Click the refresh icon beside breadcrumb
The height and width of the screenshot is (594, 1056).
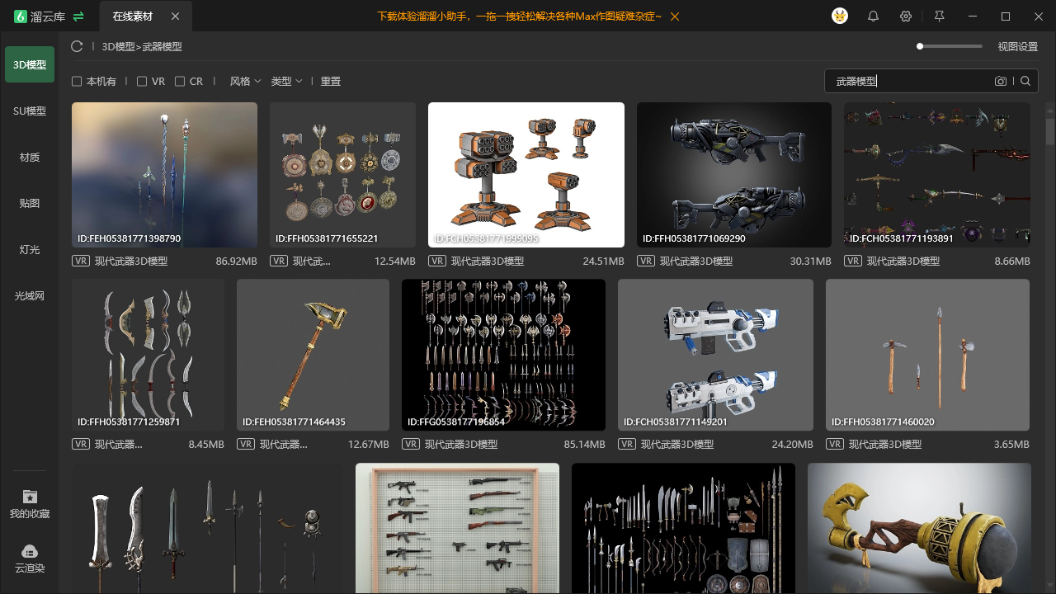click(x=77, y=47)
